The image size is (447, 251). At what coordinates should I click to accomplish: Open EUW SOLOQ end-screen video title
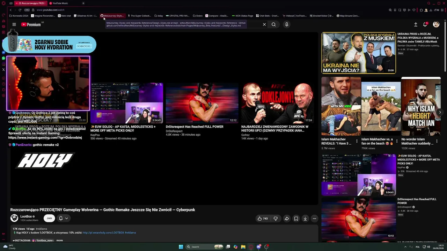[x=123, y=129]
